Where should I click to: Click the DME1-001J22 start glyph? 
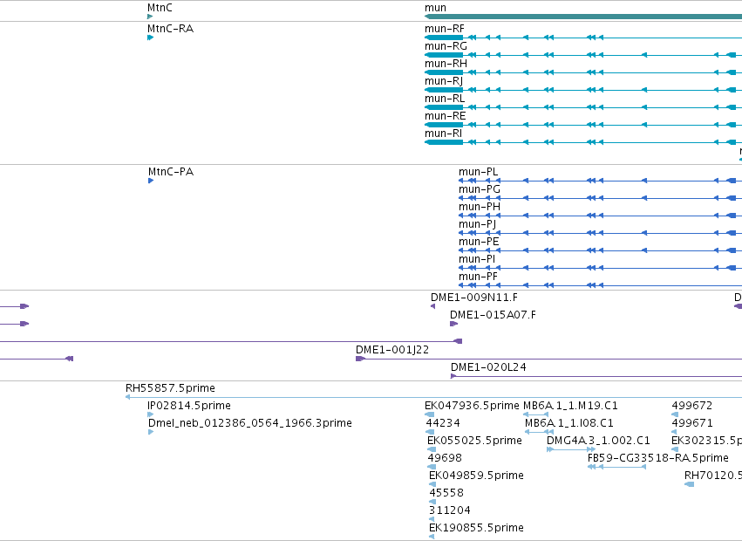coord(360,359)
